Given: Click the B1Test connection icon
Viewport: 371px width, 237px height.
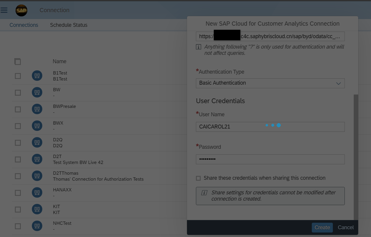Looking at the screenshot, I should pyautogui.click(x=37, y=76).
